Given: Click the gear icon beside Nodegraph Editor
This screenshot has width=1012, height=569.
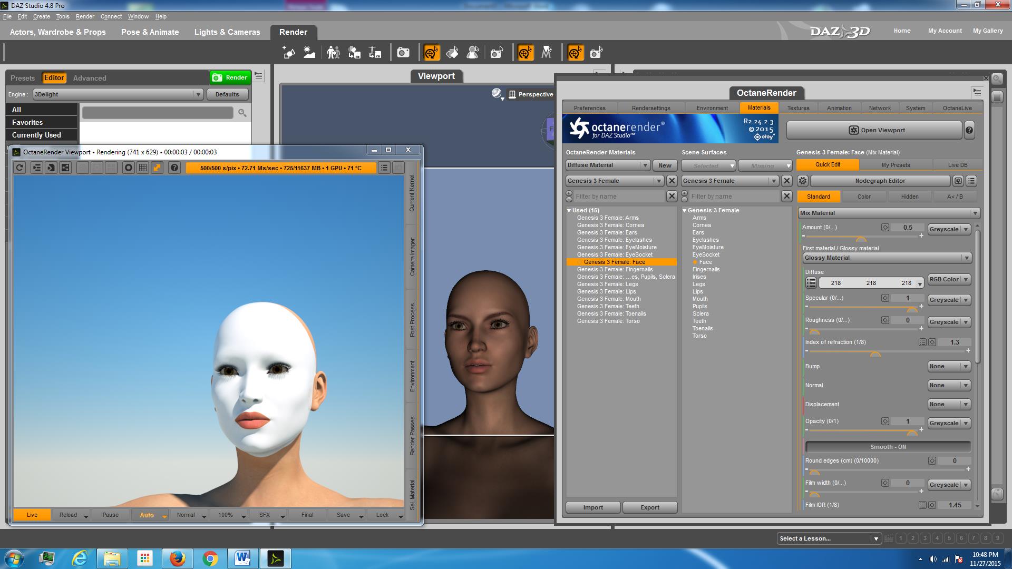Looking at the screenshot, I should (x=802, y=181).
